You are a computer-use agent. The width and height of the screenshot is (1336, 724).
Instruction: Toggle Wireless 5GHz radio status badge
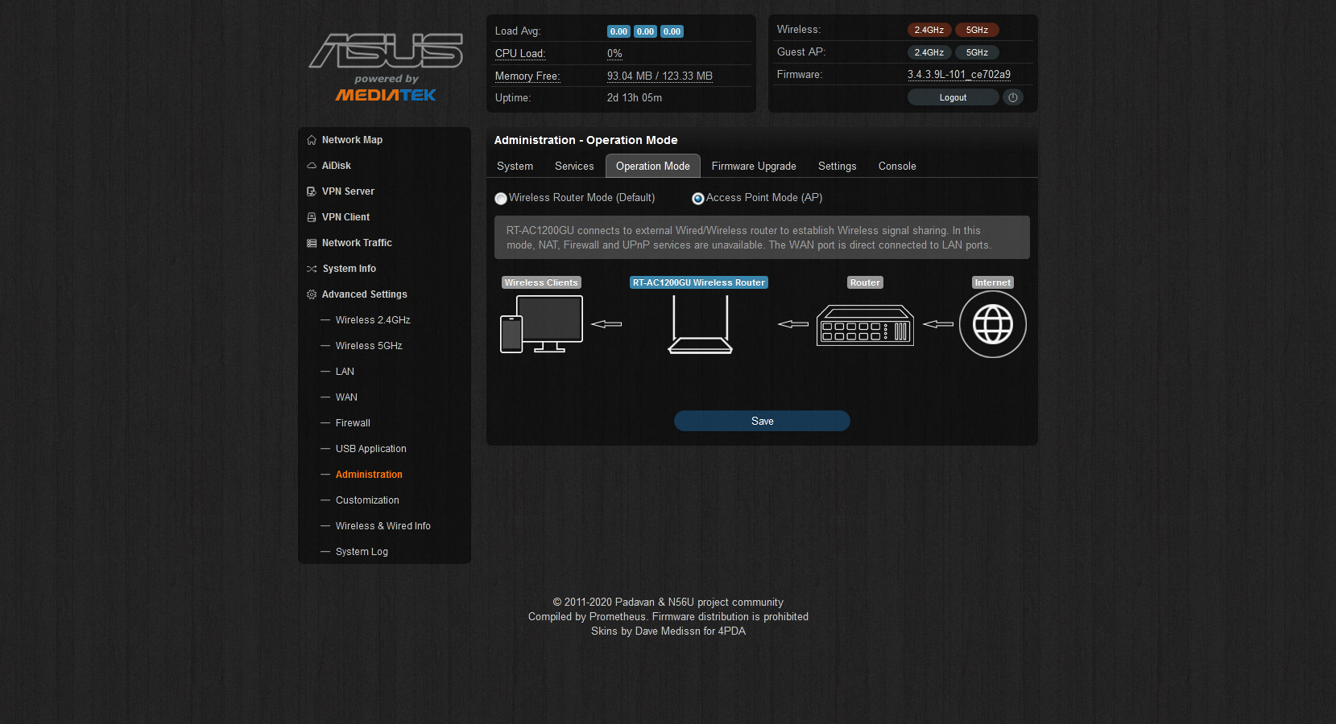click(x=977, y=30)
